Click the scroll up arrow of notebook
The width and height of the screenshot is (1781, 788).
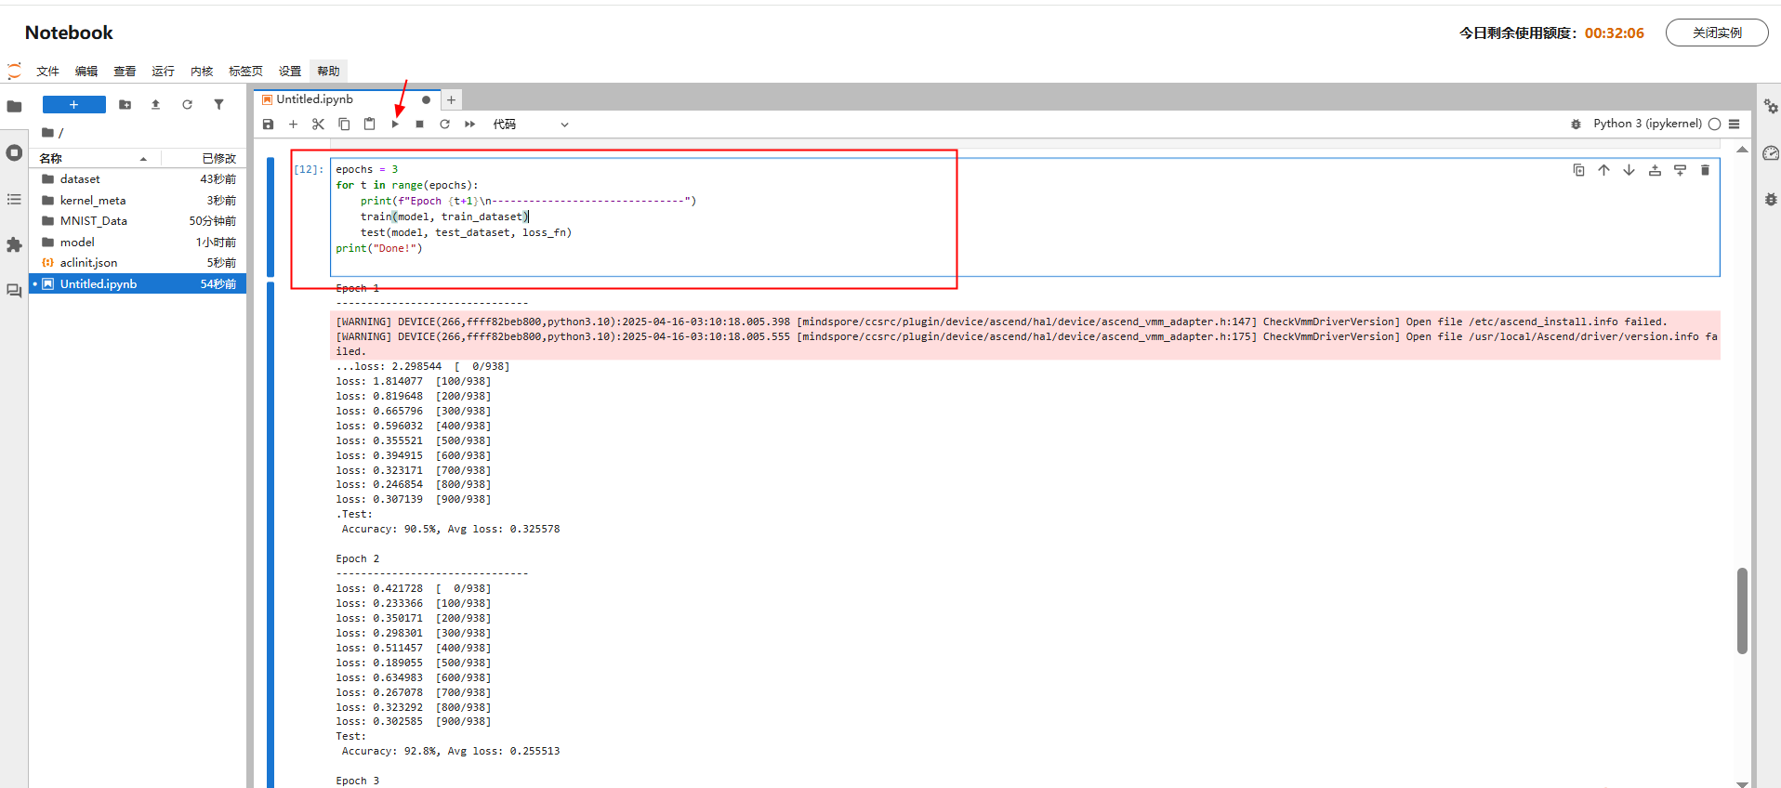(1742, 149)
